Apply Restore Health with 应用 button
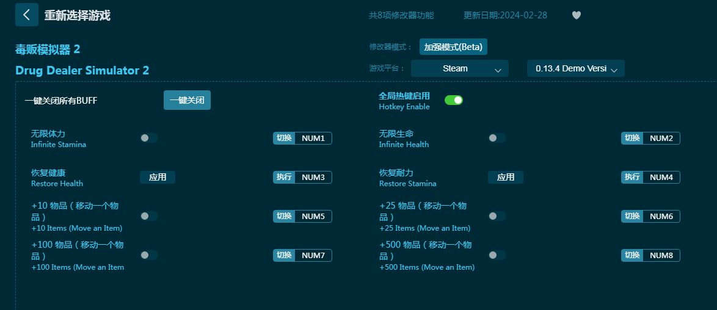The height and width of the screenshot is (310, 717). pyautogui.click(x=158, y=177)
